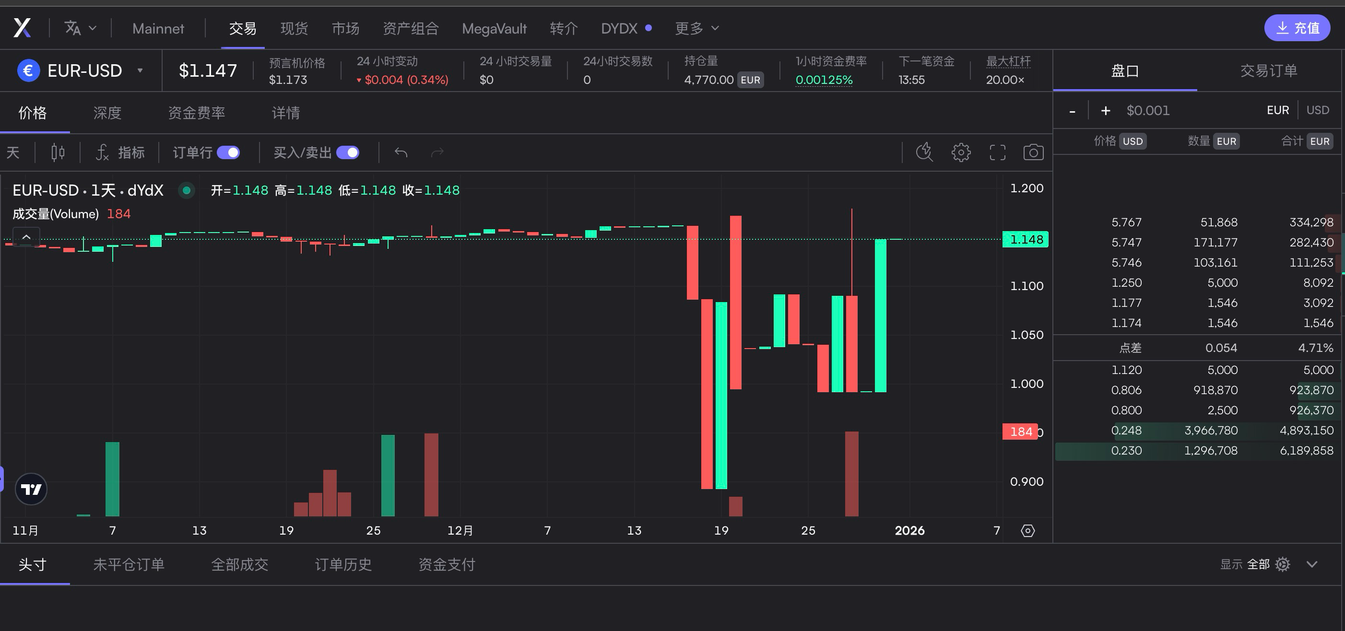Switch orderbook total currency to USD
Screen dimensions: 1345x631
pyautogui.click(x=1318, y=110)
